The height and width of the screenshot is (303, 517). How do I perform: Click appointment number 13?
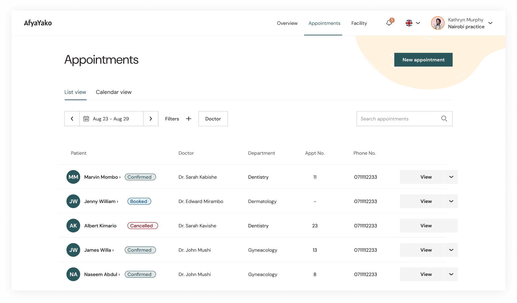[315, 250]
